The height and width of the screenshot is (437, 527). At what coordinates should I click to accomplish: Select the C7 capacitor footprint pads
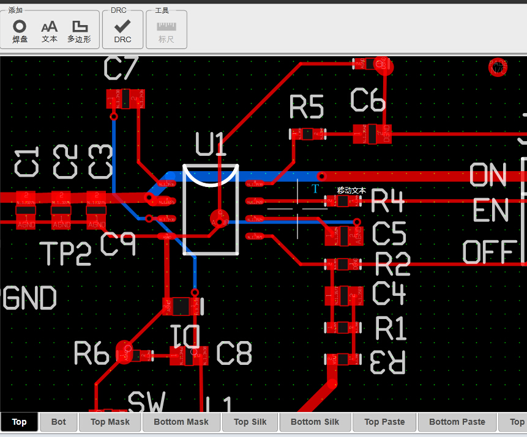point(125,98)
